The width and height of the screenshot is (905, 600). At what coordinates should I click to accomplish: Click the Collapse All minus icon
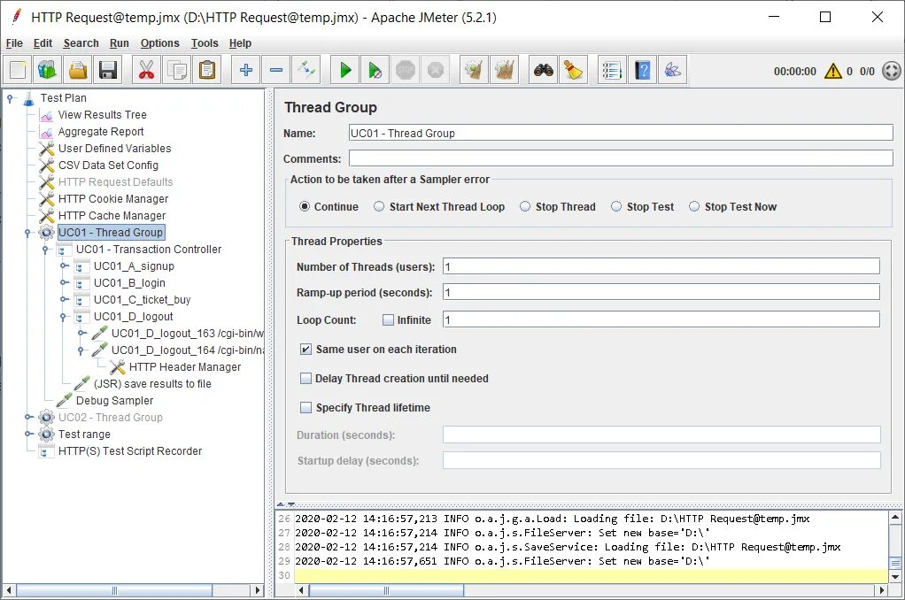click(x=276, y=71)
